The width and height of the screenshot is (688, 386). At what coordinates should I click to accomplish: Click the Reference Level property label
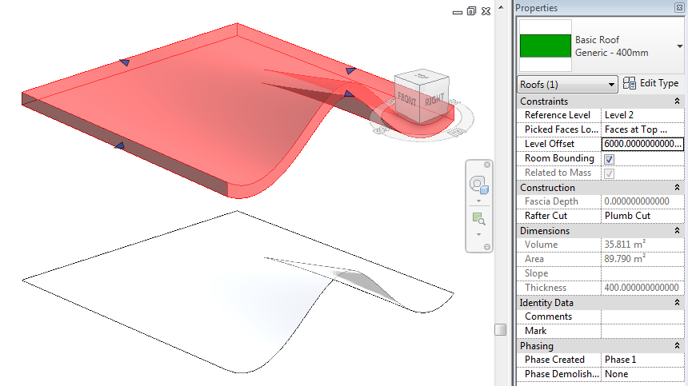[558, 115]
